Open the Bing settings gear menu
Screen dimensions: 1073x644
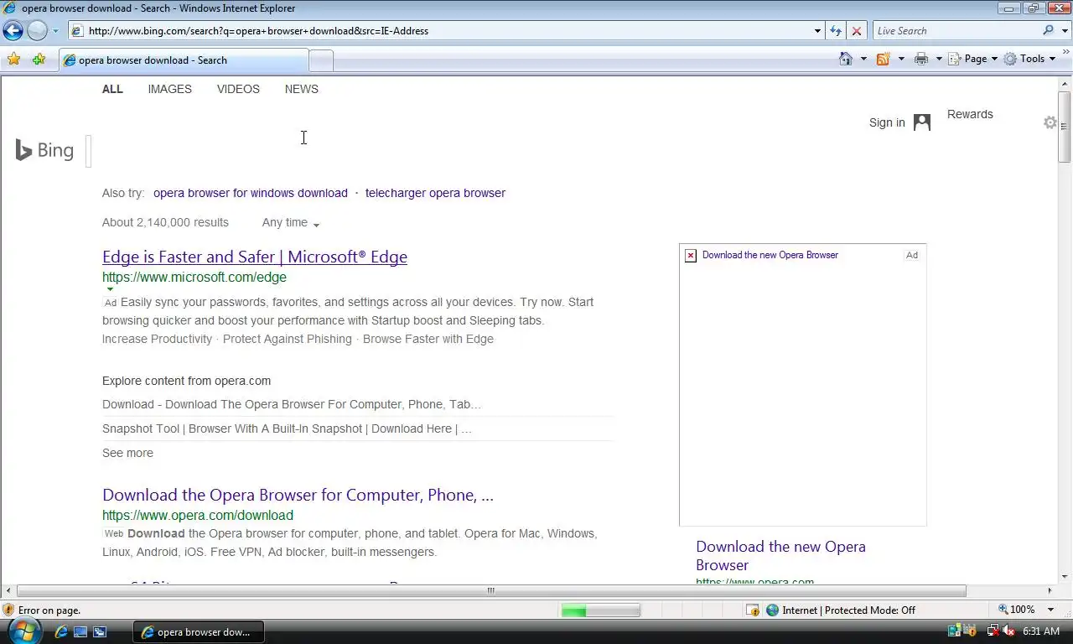(1050, 122)
